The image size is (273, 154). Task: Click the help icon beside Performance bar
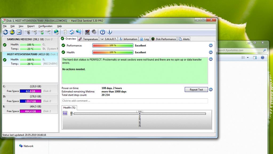click(211, 45)
